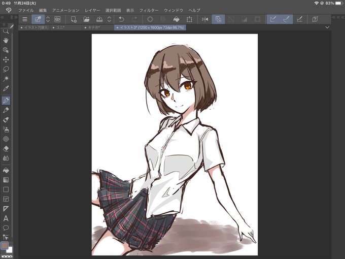Select the Correct line tool
Viewport: 345px width, 259px height.
click(x=6, y=237)
